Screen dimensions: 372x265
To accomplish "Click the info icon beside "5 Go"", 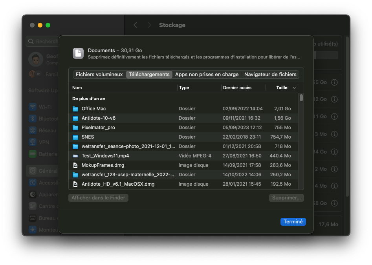I will click(x=334, y=82).
